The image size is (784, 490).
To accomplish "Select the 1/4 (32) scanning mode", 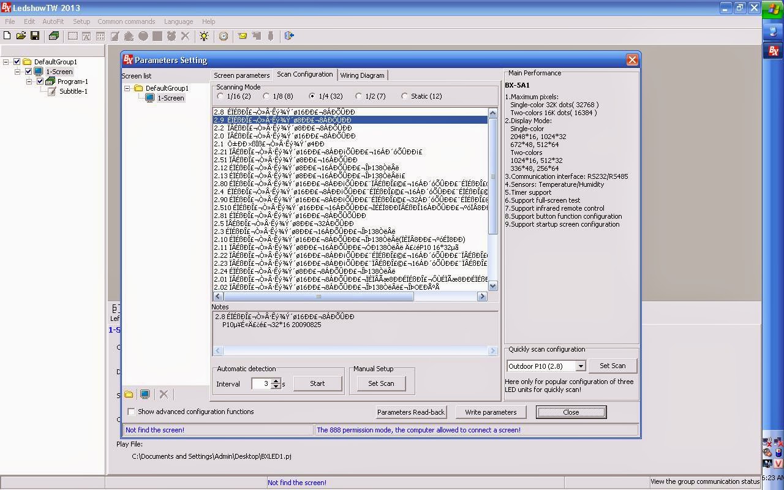I will pos(312,96).
